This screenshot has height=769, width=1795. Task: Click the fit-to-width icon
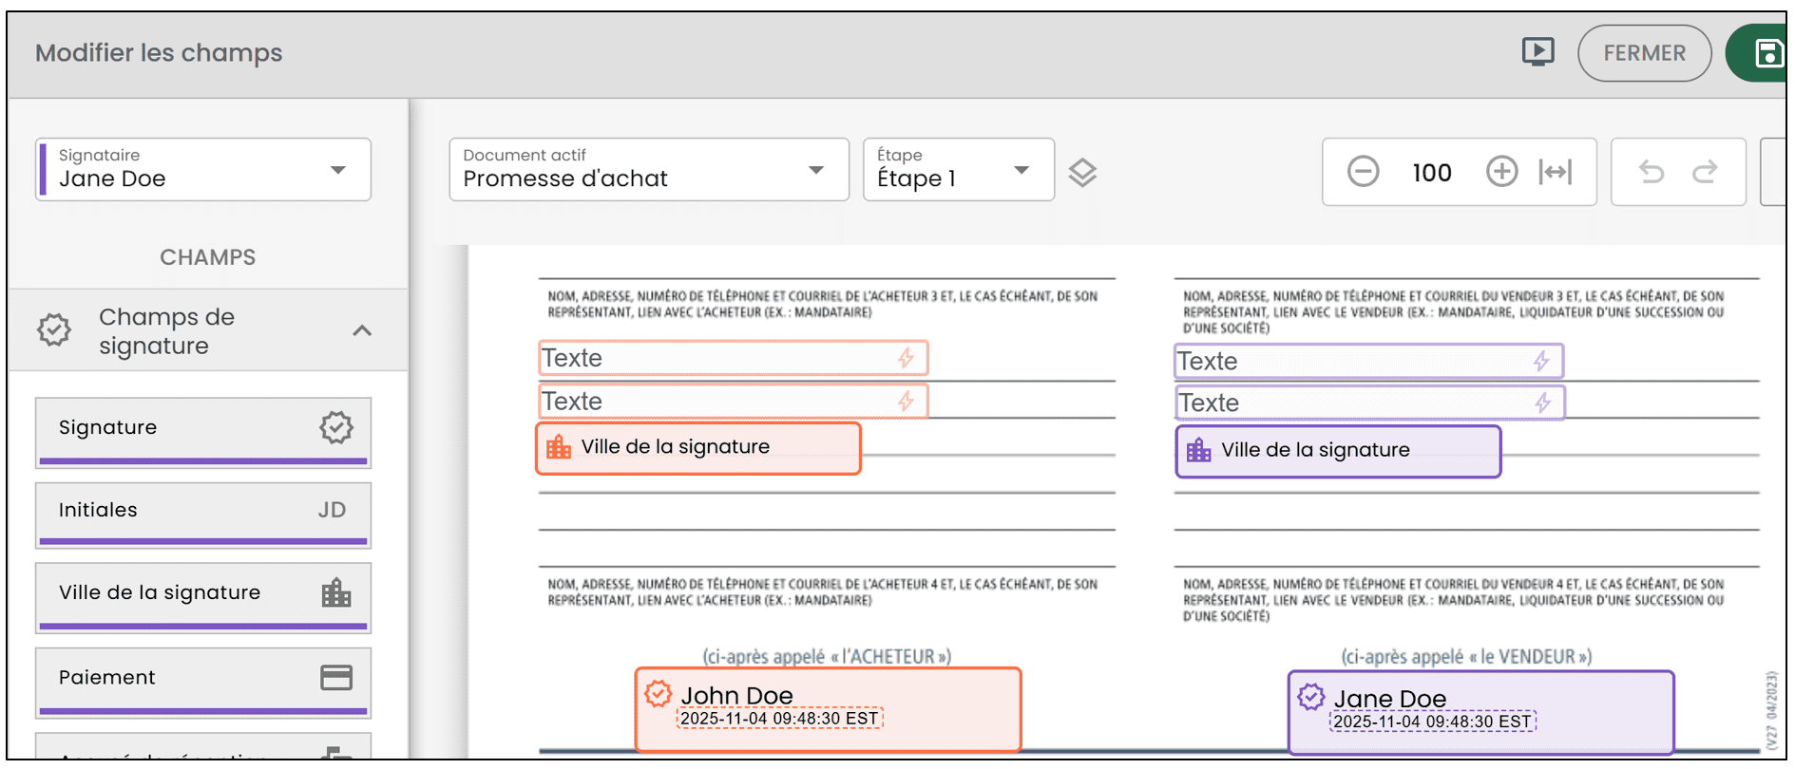[1556, 172]
